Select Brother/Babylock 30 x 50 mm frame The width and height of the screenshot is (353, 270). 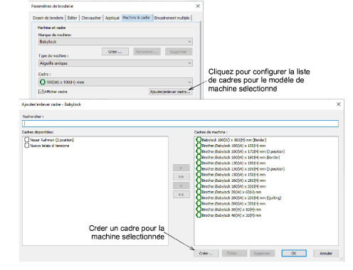(x=228, y=210)
